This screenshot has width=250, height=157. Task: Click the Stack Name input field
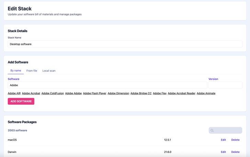point(125,44)
